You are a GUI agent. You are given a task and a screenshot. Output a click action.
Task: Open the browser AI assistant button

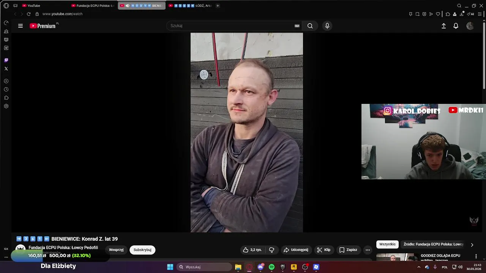[471, 14]
